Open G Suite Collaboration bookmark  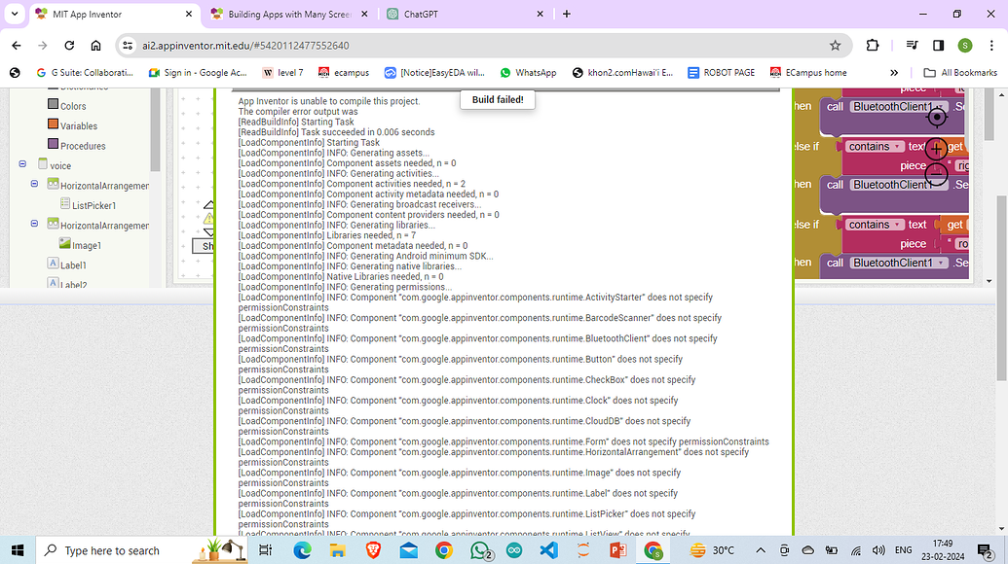[85, 73]
